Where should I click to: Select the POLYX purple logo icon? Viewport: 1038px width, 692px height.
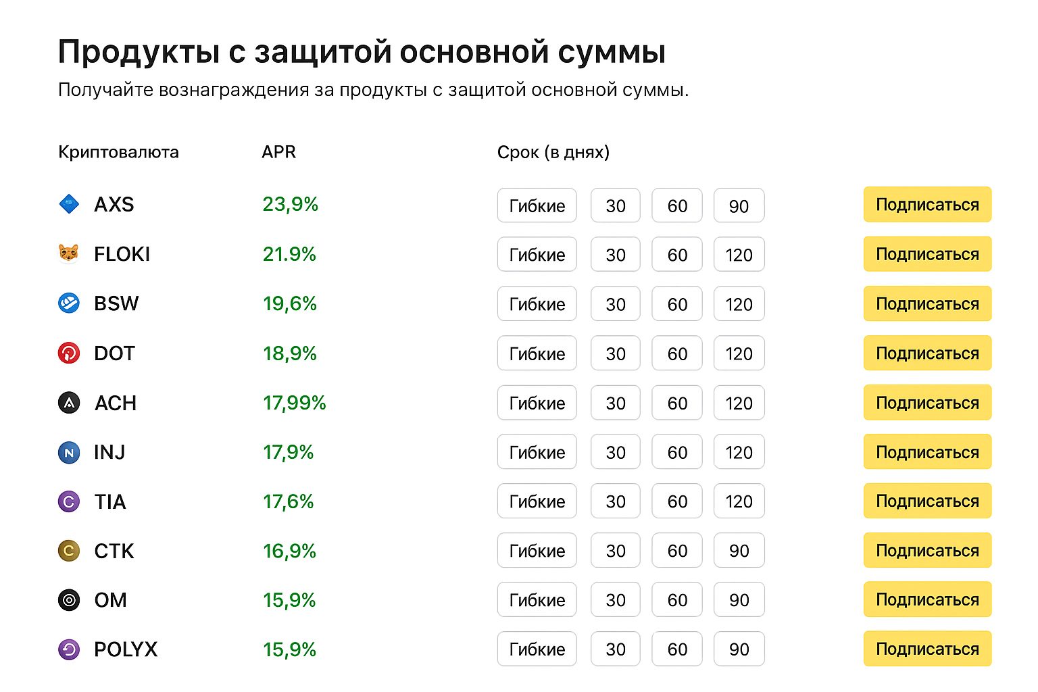click(x=69, y=649)
